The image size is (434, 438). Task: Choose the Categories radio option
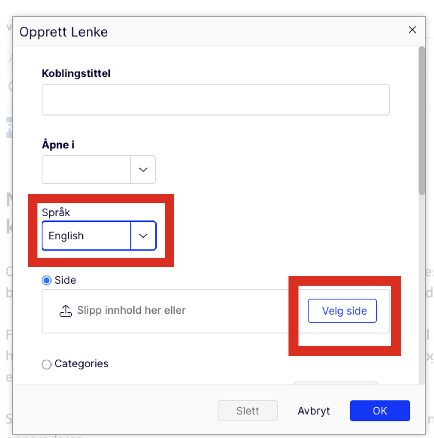(x=46, y=364)
